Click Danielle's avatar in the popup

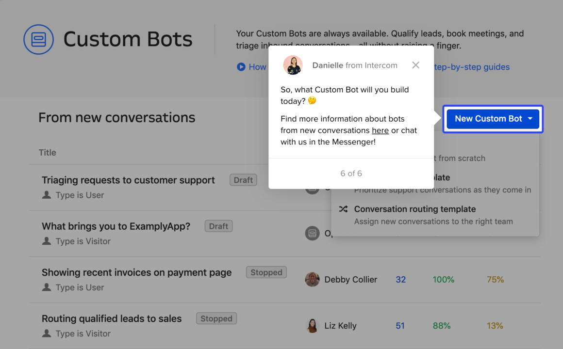(x=293, y=65)
